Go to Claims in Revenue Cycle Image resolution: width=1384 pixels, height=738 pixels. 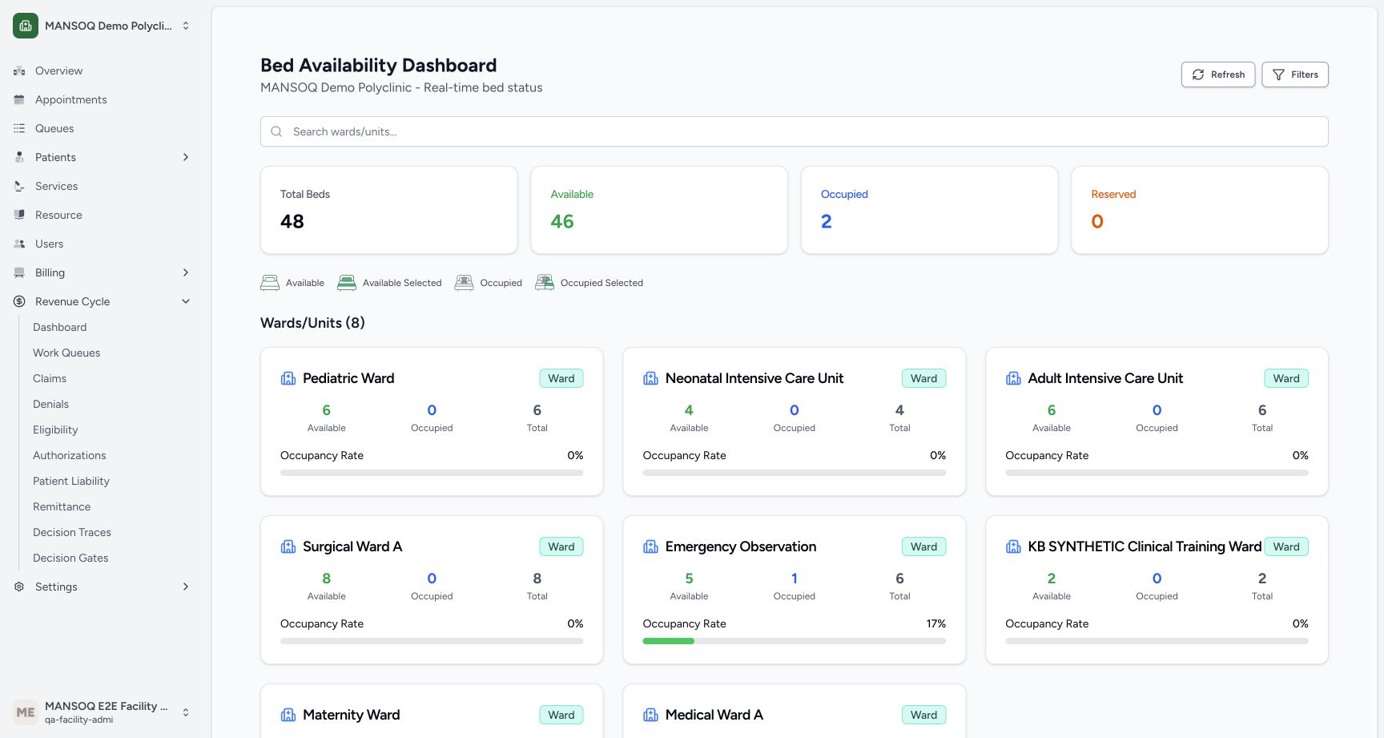pos(50,378)
